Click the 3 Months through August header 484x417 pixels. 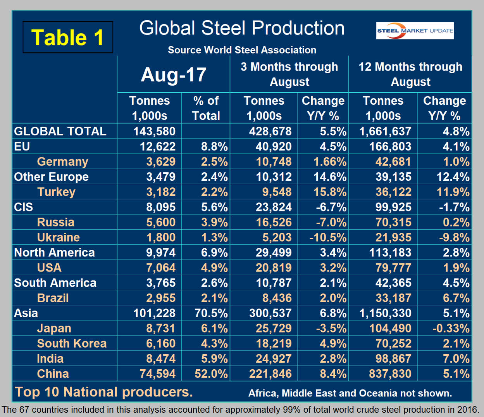289,74
